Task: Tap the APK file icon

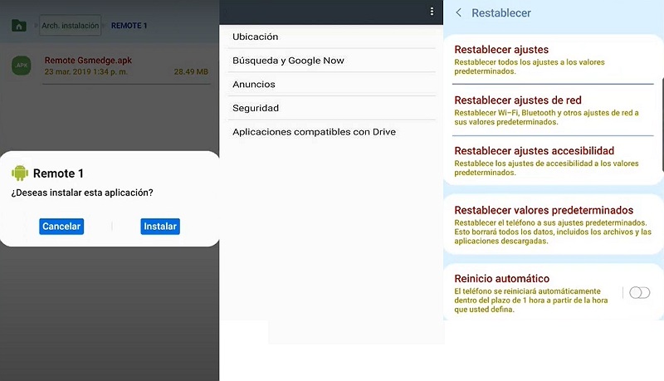Action: [21, 66]
